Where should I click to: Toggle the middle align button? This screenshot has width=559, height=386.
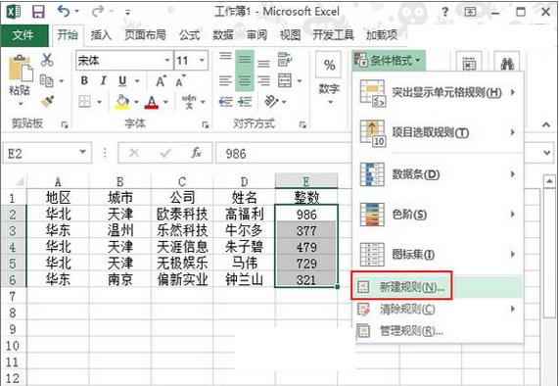click(244, 60)
